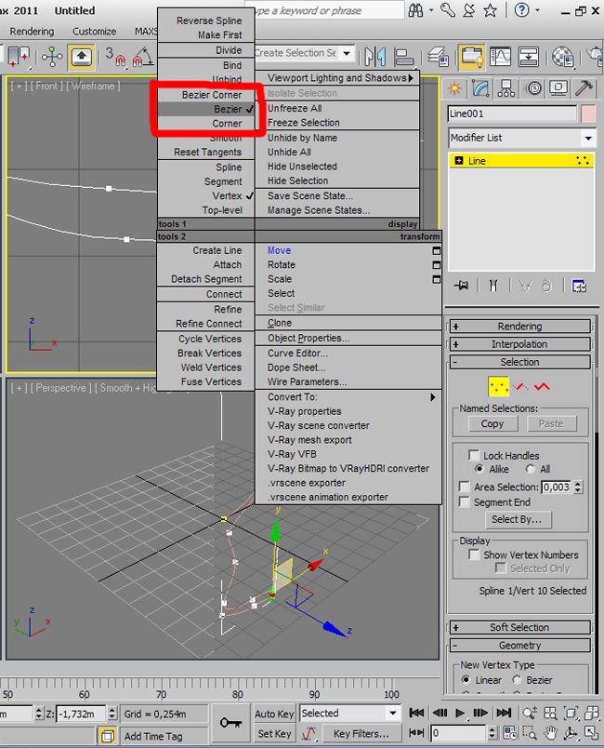This screenshot has height=748, width=604.
Task: Switch to the Display command panel tab
Action: 558,88
